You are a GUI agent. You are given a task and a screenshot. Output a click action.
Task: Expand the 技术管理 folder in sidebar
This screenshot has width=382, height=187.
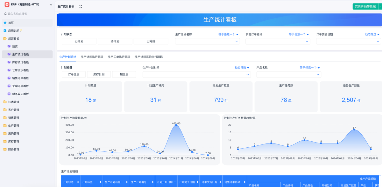(x=14, y=102)
